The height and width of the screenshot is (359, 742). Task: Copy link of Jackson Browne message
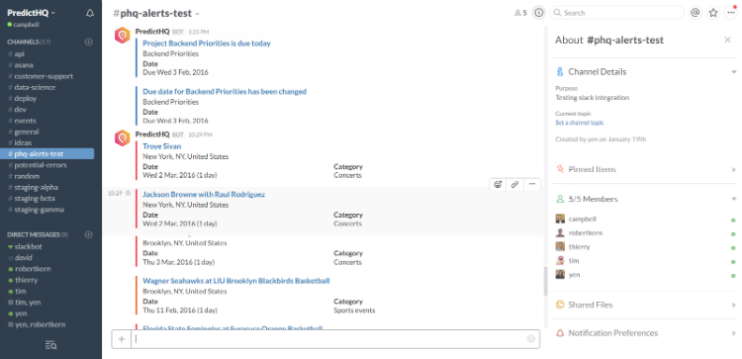click(x=514, y=185)
